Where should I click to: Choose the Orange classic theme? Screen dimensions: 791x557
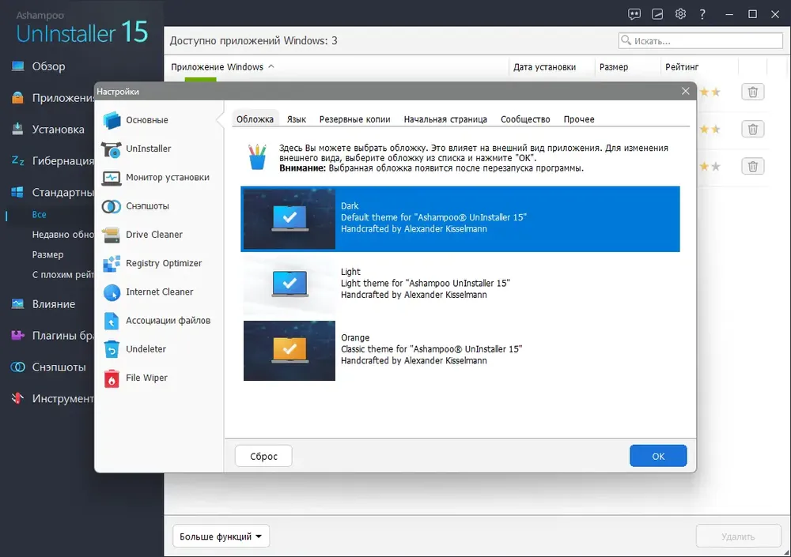point(290,349)
